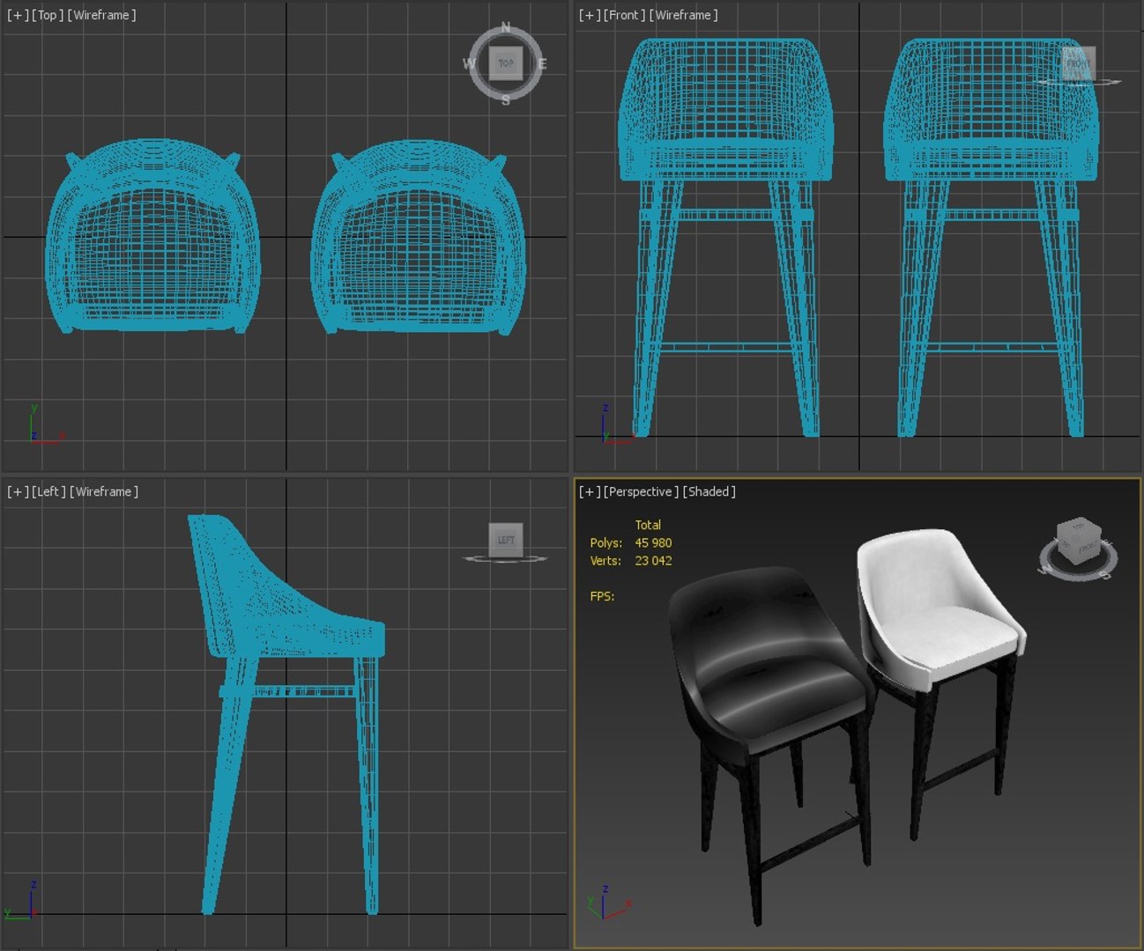Click the Total statistics heading
This screenshot has height=951, width=1144.
[x=648, y=525]
